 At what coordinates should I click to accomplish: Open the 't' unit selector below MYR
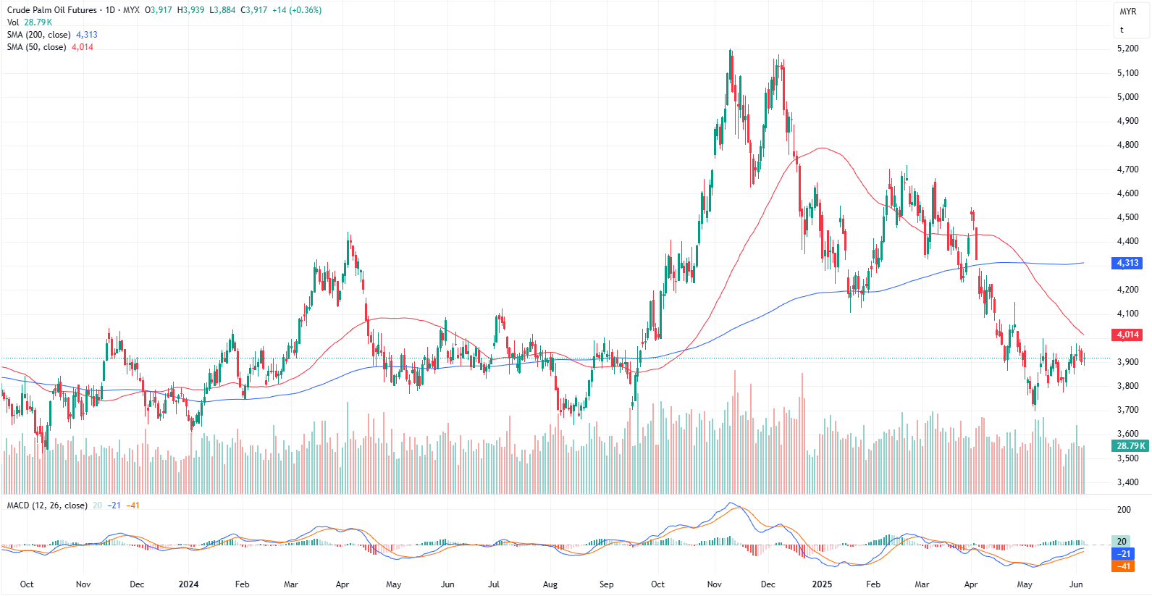pyautogui.click(x=1122, y=30)
